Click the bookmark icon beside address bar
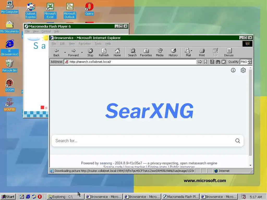Viewport: 267px width, 200px height. (x=205, y=62)
